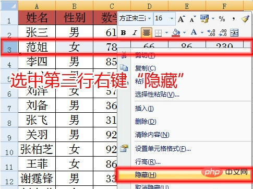Choose 清除内容(N) from the context menu

coord(152,135)
